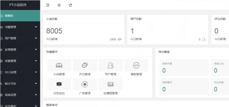
Task: Open 轮播图管理 image shortcut icon
Action: pyautogui.click(x=110, y=84)
